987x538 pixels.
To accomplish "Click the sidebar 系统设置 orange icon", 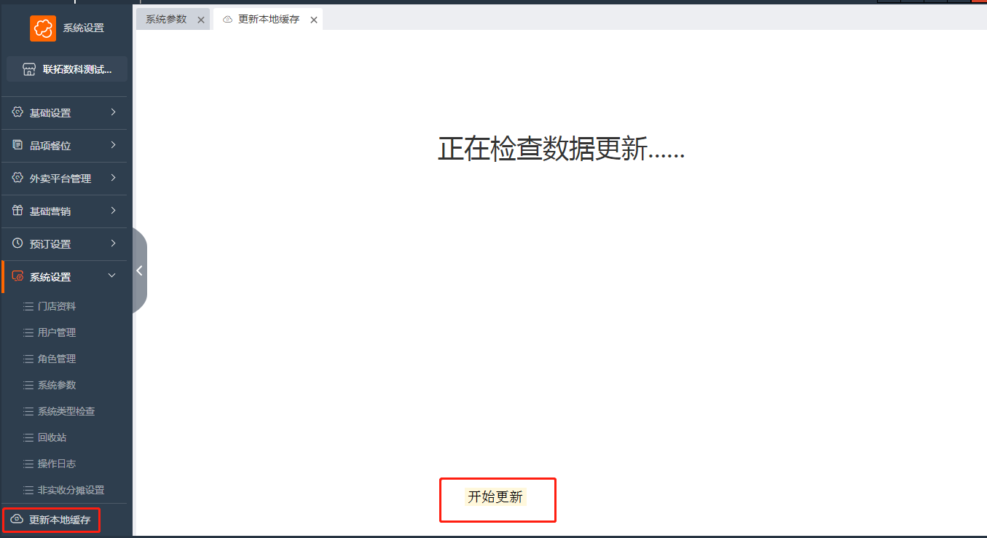I will (18, 276).
